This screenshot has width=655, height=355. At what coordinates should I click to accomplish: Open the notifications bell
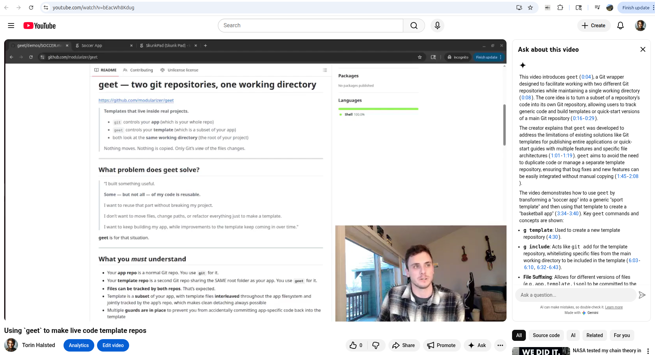tap(620, 26)
